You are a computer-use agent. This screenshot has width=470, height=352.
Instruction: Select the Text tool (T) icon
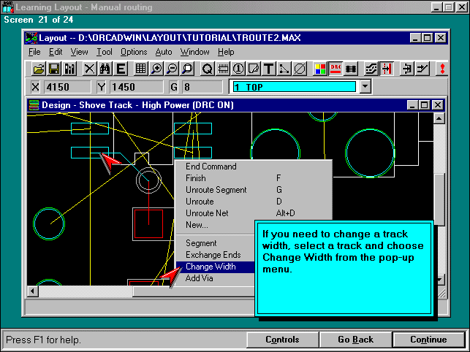tap(268, 69)
